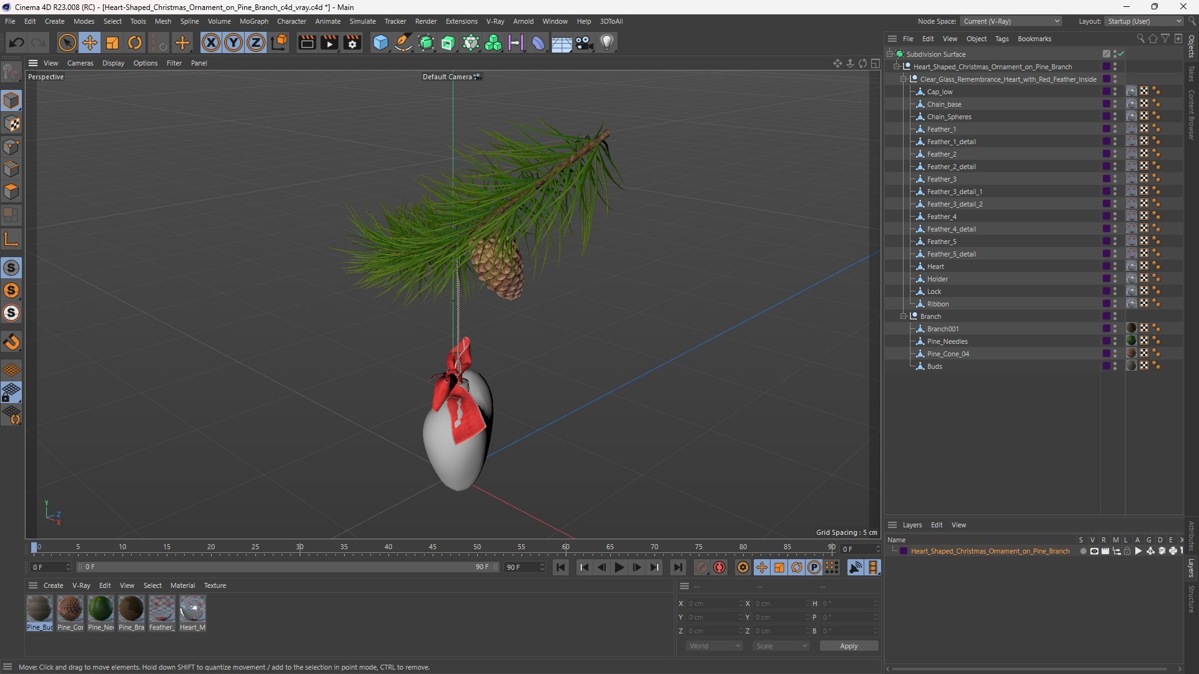Add a Cube primitive object

coord(380,42)
